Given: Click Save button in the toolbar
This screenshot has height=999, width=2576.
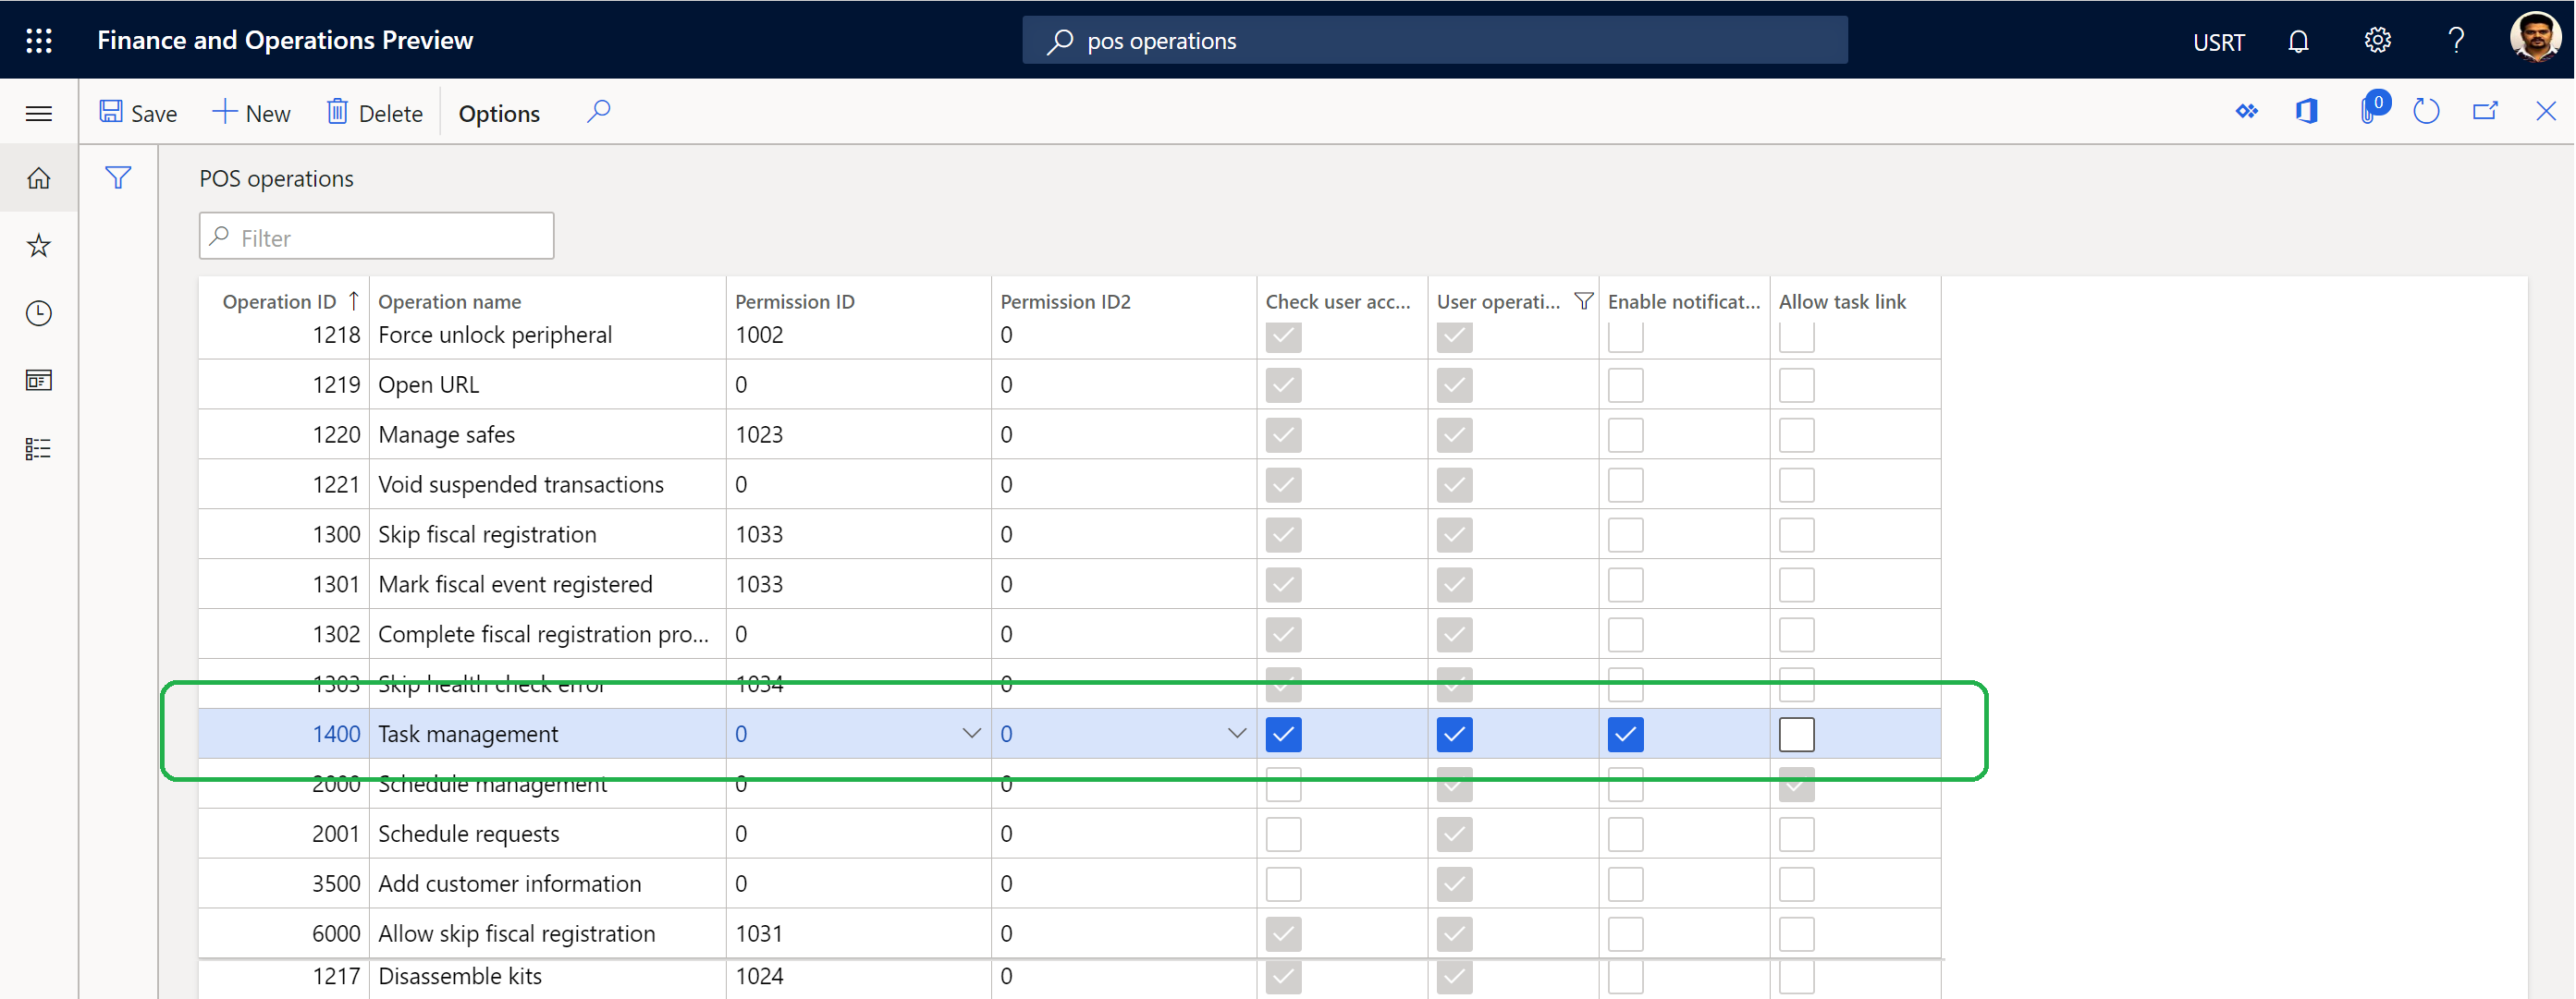Looking at the screenshot, I should pyautogui.click(x=141, y=112).
